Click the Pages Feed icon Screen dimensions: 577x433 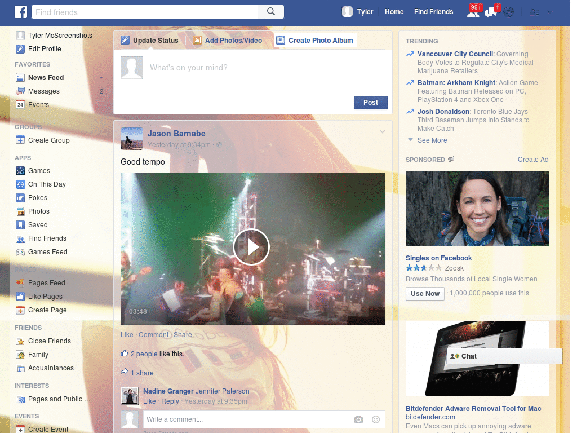point(20,283)
